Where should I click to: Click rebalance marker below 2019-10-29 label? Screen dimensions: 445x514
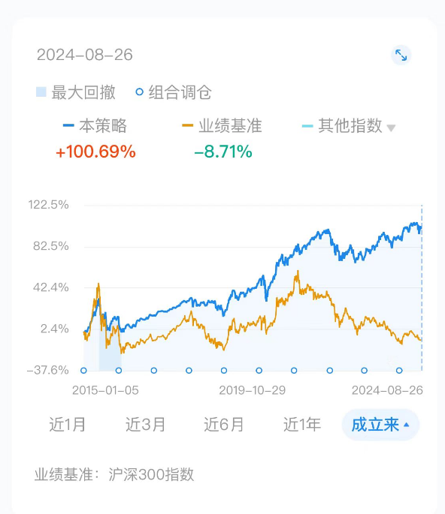(x=259, y=371)
